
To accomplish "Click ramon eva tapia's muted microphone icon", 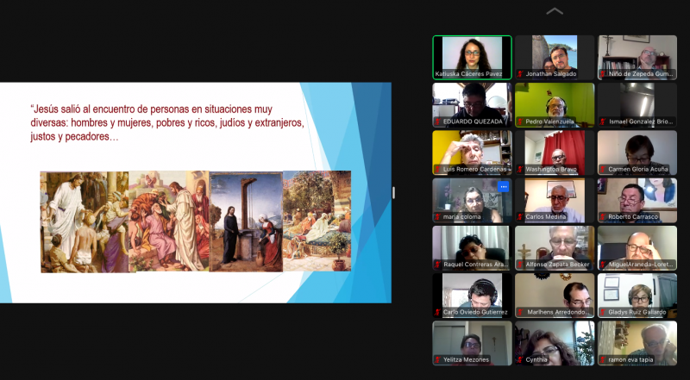I will (x=603, y=359).
